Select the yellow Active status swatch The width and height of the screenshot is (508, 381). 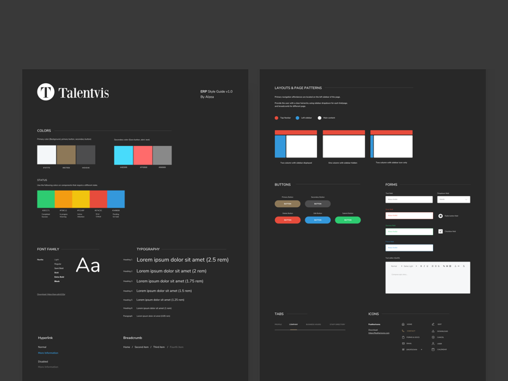pos(81,199)
